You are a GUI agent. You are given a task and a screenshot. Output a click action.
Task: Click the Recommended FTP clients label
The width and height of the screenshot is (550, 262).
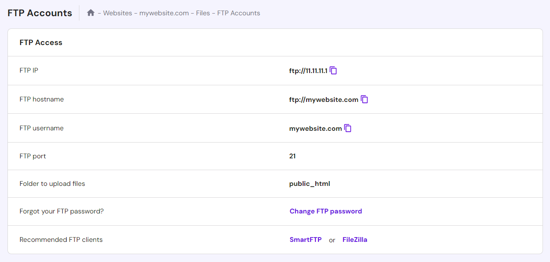pyautogui.click(x=61, y=240)
